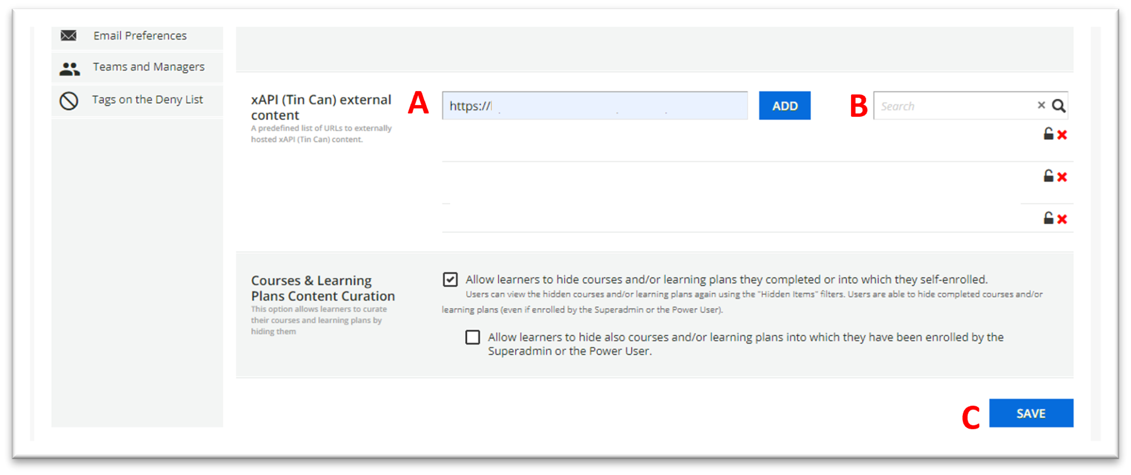Click the Email Preferences envelope icon
The width and height of the screenshot is (1131, 475).
(x=68, y=35)
